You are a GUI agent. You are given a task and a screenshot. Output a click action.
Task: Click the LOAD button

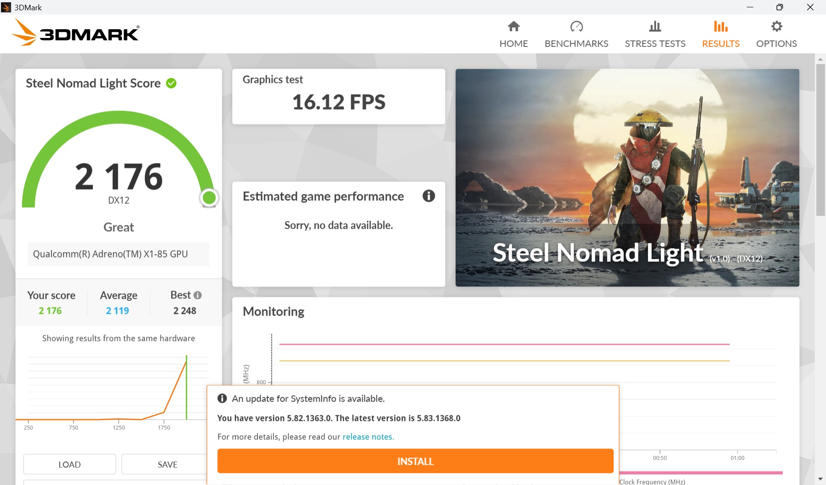tap(70, 464)
